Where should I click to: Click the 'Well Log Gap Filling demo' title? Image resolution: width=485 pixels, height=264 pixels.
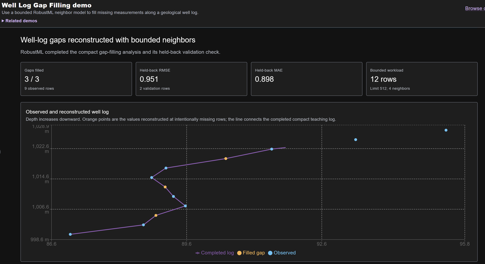point(46,5)
